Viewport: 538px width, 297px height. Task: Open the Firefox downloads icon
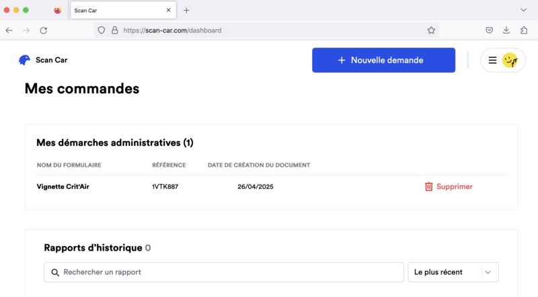coord(506,30)
